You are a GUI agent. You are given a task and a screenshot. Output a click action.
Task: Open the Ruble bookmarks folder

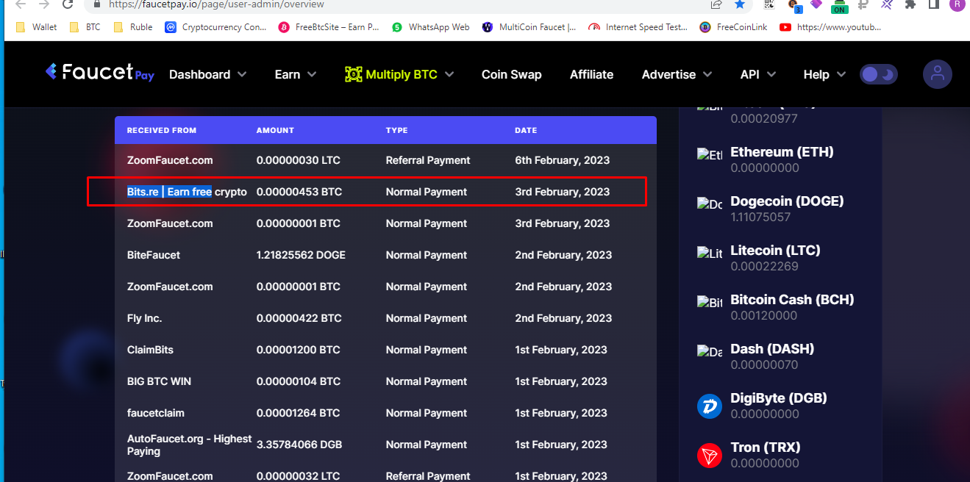click(133, 27)
